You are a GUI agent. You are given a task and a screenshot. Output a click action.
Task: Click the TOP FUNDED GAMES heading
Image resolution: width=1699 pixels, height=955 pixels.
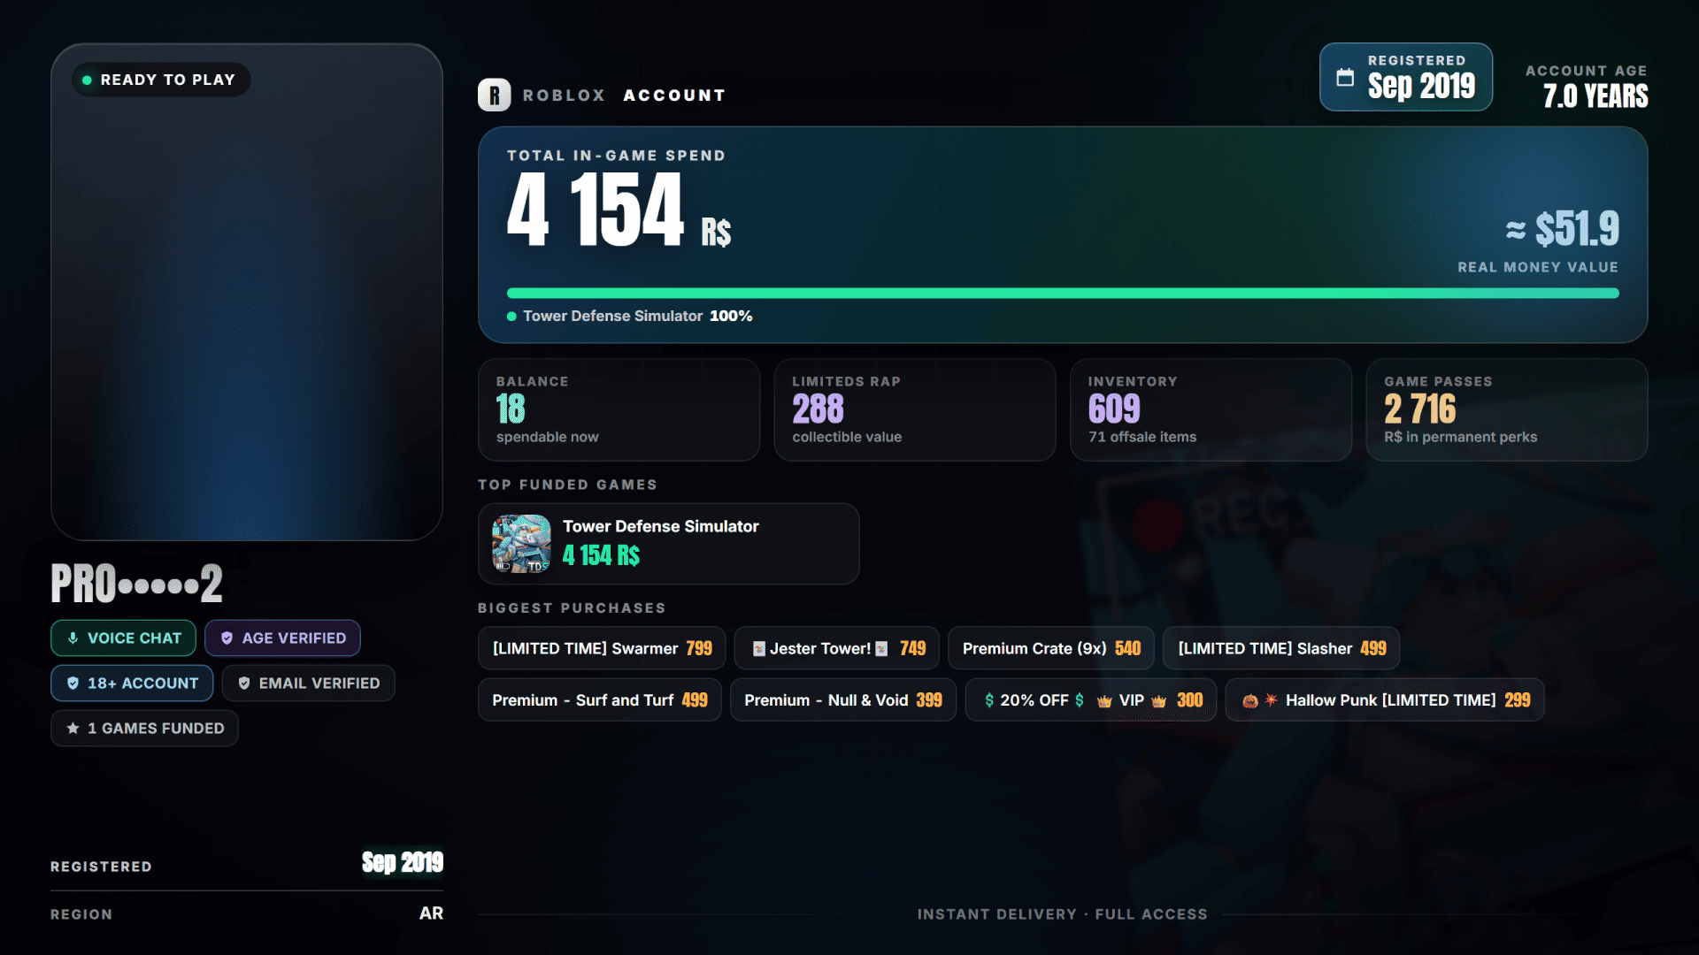tap(567, 485)
